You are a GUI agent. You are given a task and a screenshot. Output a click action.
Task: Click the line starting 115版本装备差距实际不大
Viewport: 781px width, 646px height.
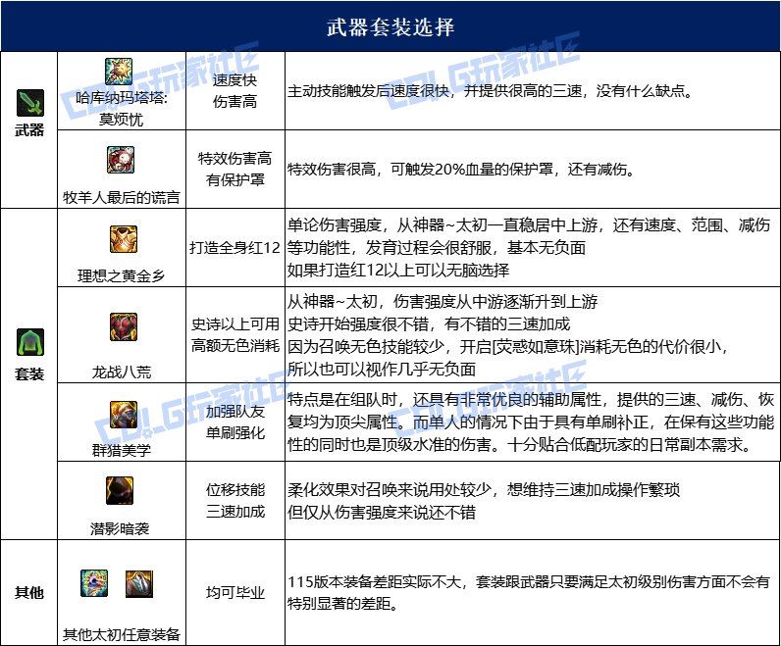point(529,582)
